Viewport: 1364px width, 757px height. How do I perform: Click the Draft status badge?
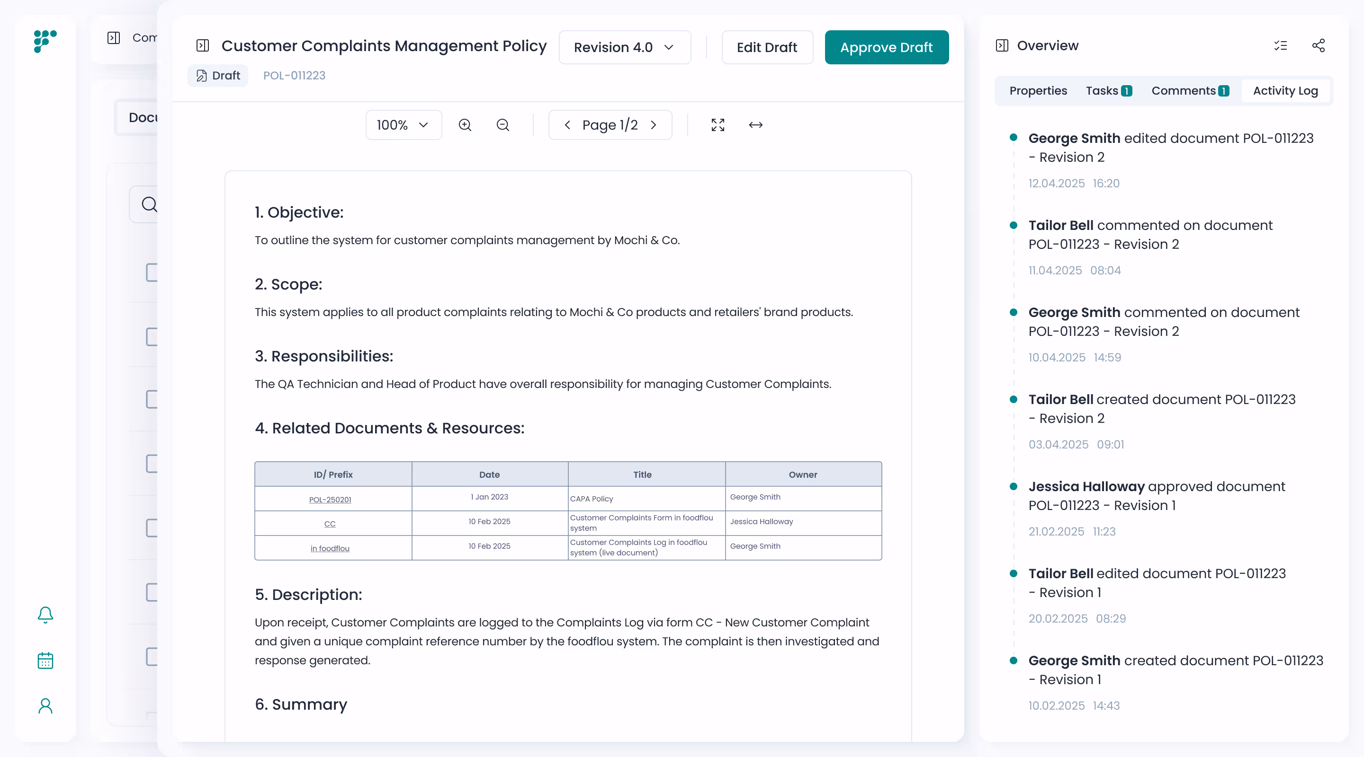tap(218, 76)
